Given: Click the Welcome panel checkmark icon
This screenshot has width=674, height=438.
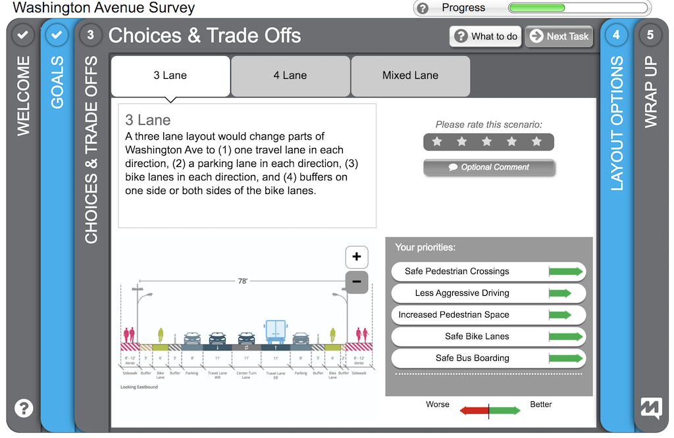Looking at the screenshot, I should click(x=23, y=34).
